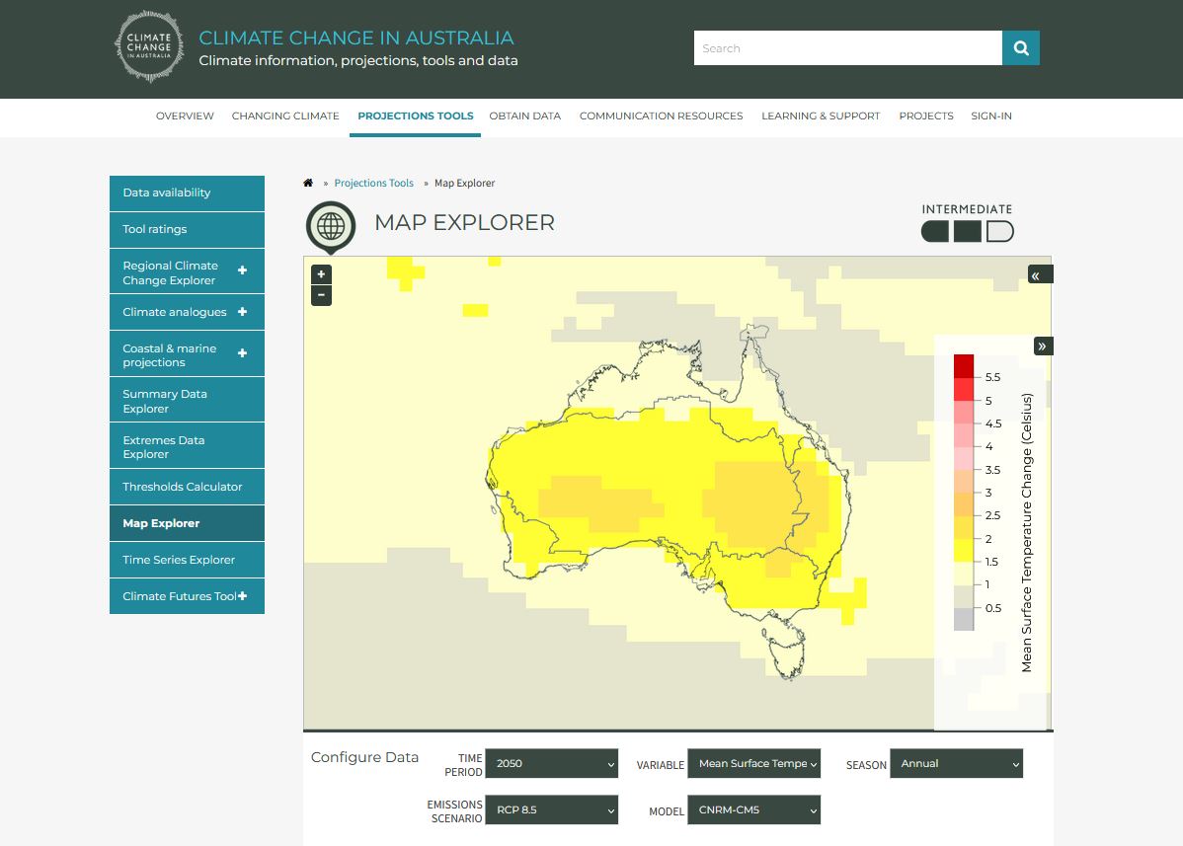Screen dimensions: 1183x846
Task: Click the dark red legend color swatch
Action: tap(964, 365)
